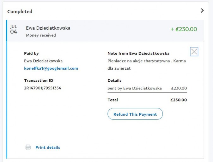Collapse the Ewa Dzieciatkowska transaction header row
This screenshot has height=162, width=213.
click(95, 31)
